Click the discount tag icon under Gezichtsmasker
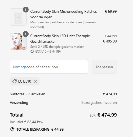This screenshot has height=137, width=133. tap(32, 52)
